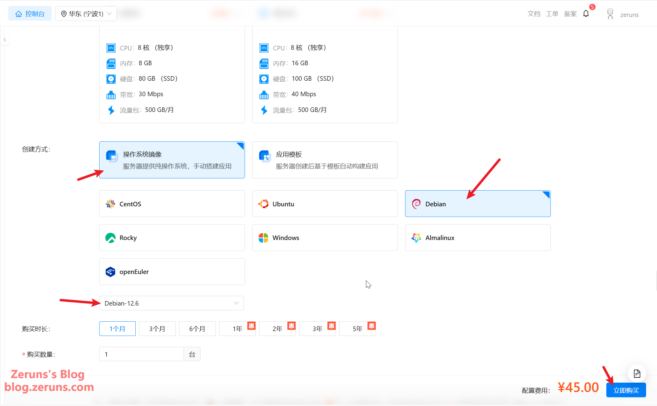
Task: Click the Debian swirl logo icon
Action: point(416,204)
